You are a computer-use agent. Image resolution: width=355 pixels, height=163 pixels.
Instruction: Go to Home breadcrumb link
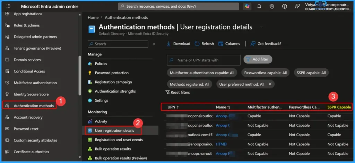pyautogui.click(x=93, y=17)
